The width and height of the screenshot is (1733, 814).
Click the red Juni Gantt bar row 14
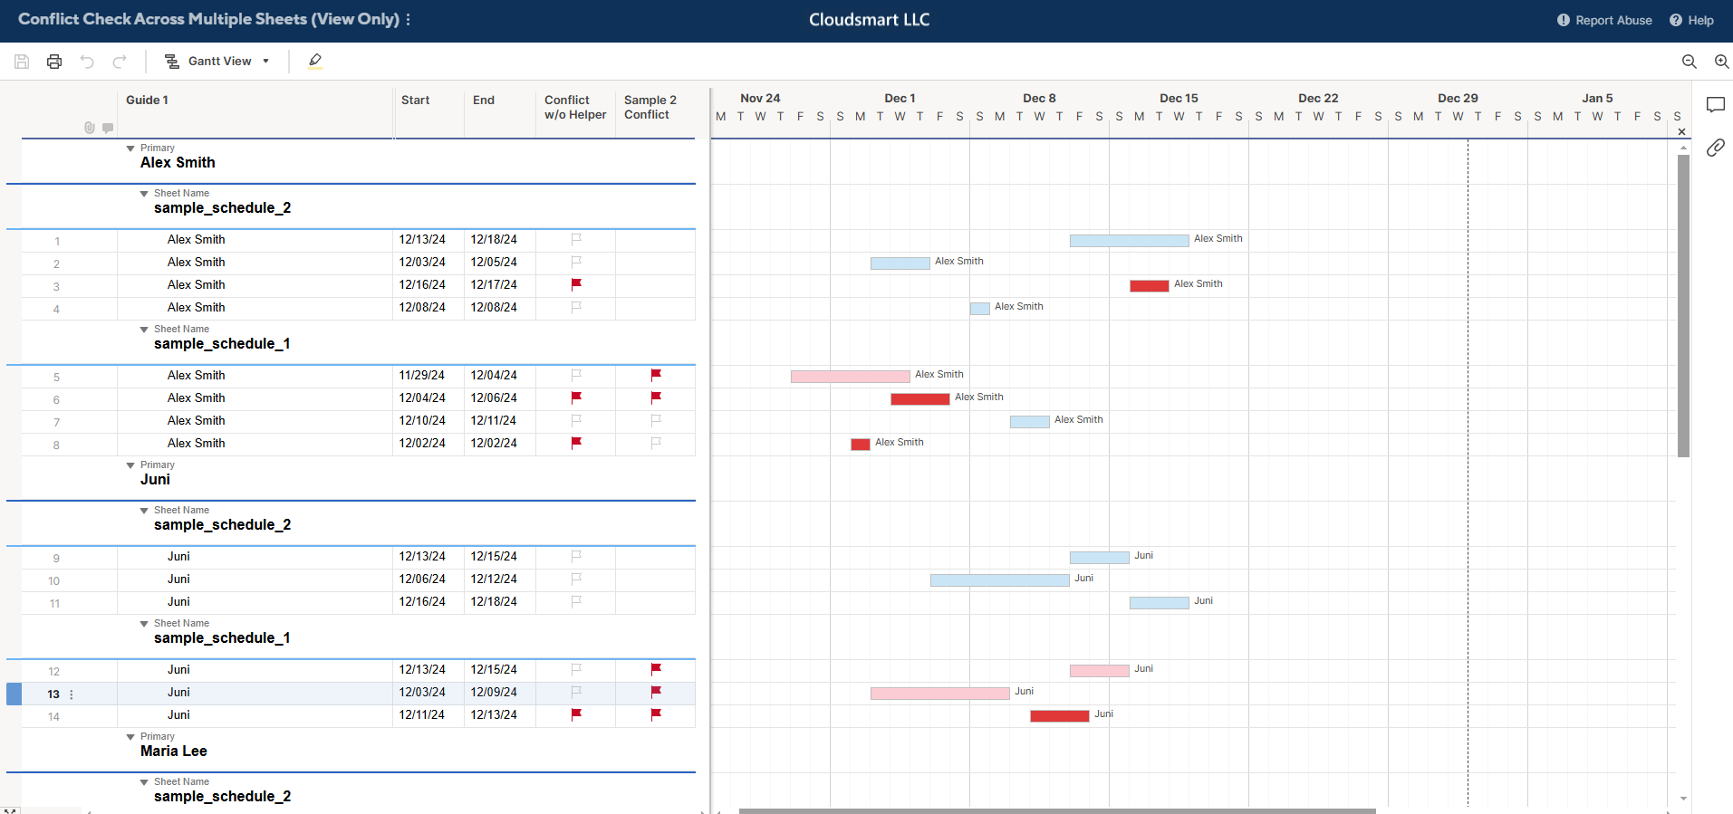1059,716
